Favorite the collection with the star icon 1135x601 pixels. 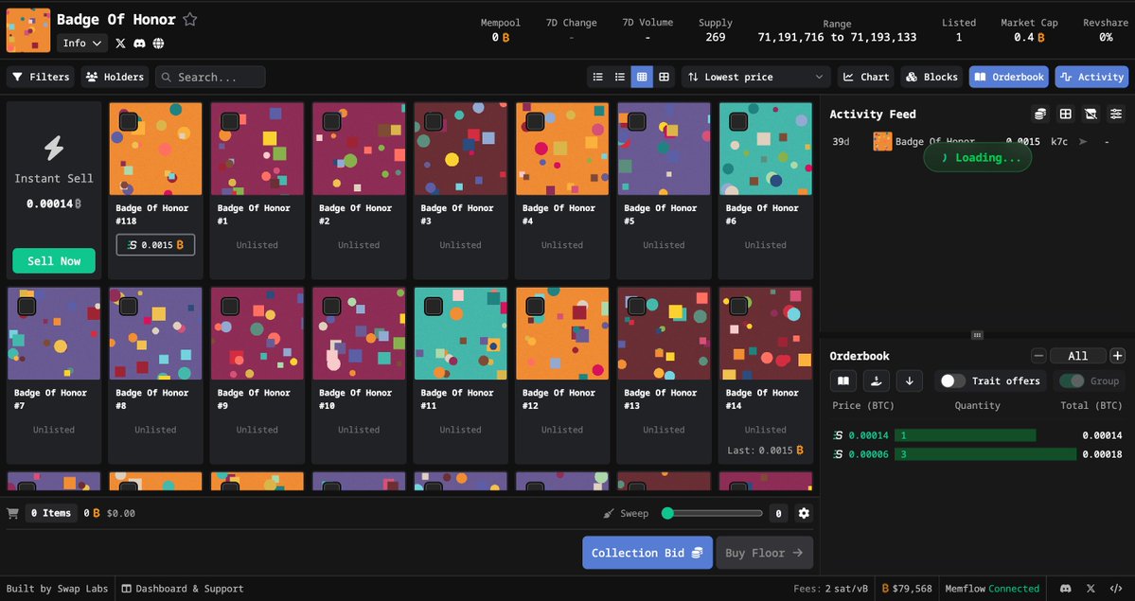coord(189,20)
